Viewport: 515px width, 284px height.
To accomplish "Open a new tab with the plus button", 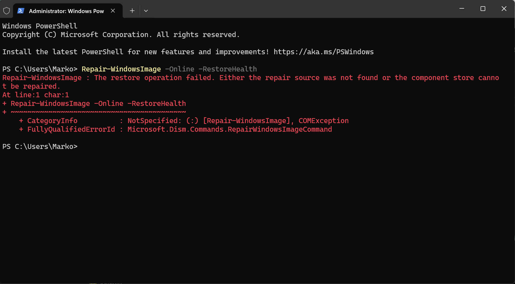I will 132,11.
